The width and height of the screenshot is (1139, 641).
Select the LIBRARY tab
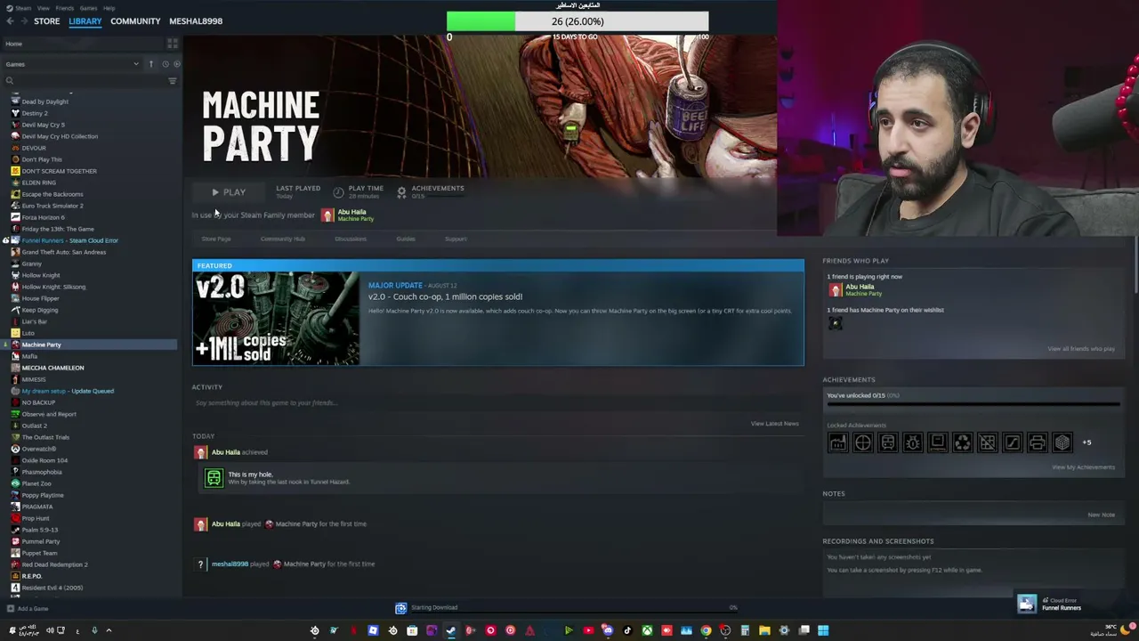85,21
